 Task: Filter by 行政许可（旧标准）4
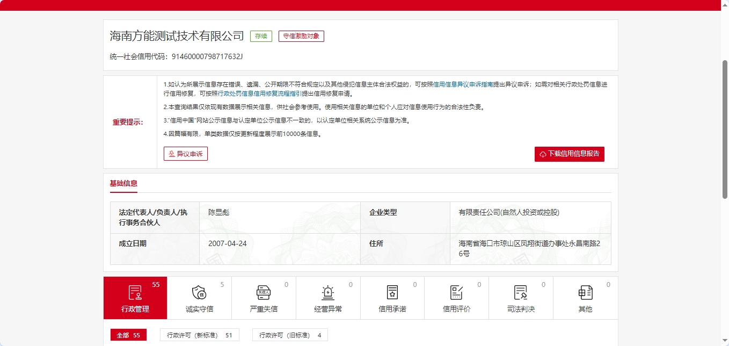(290, 335)
